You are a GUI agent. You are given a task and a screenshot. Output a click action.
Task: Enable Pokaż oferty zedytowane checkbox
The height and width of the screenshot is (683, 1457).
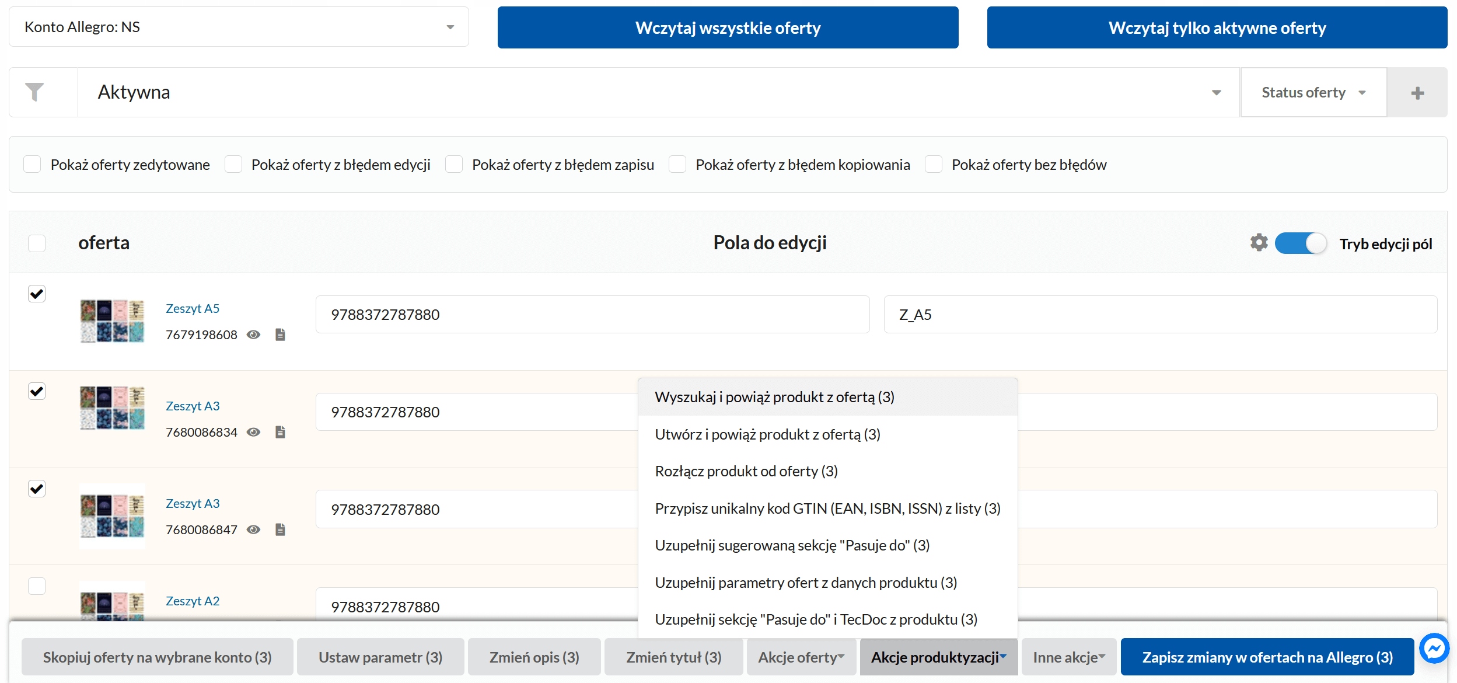point(32,165)
